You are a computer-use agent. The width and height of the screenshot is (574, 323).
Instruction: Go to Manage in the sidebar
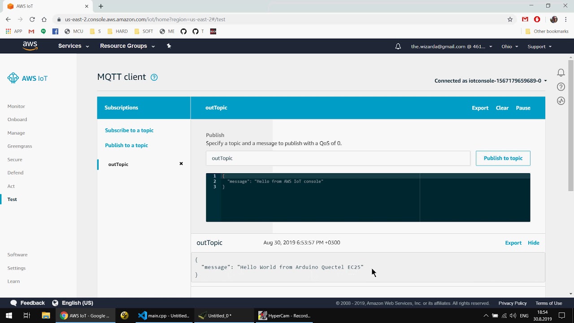tap(16, 133)
